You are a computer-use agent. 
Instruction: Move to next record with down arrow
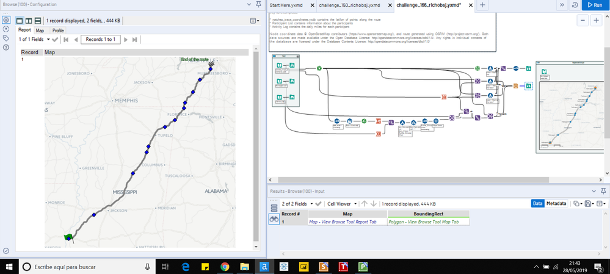[x=374, y=204]
